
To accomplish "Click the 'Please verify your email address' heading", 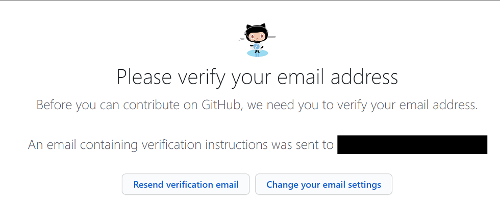I will (x=257, y=77).
